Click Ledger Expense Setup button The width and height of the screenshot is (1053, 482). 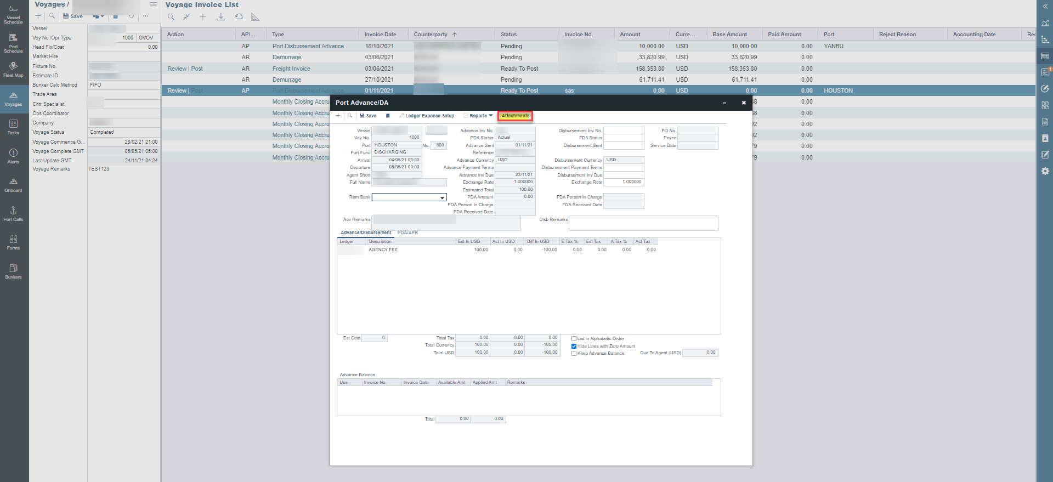pyautogui.click(x=427, y=116)
